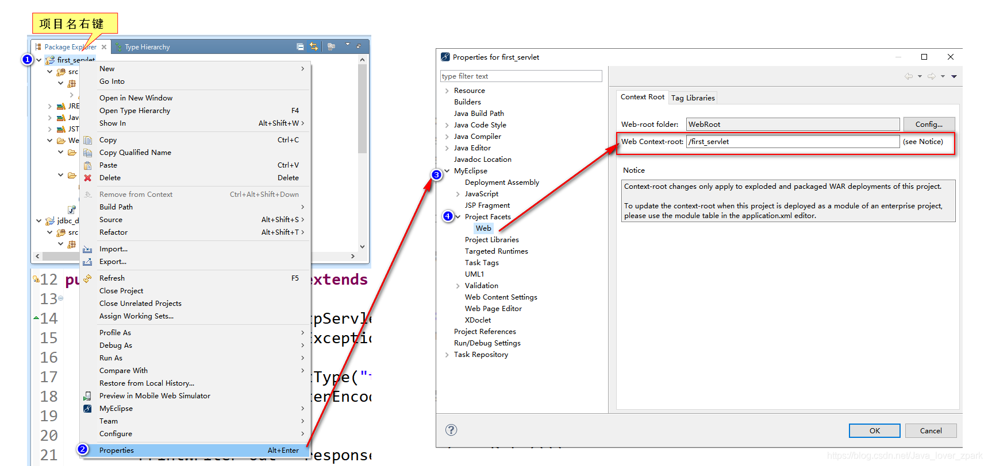Collapse the MyEclipse node in Properties
Image resolution: width=988 pixels, height=466 pixels.
[x=447, y=171]
